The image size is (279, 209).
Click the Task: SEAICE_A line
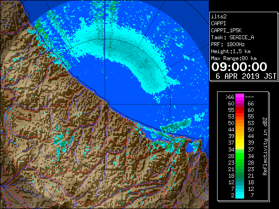(232, 37)
